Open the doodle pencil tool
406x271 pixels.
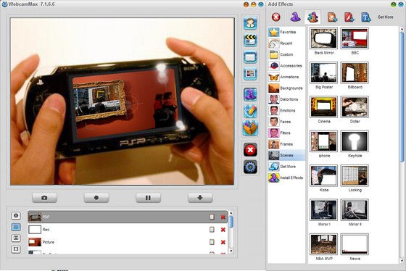pos(250,112)
